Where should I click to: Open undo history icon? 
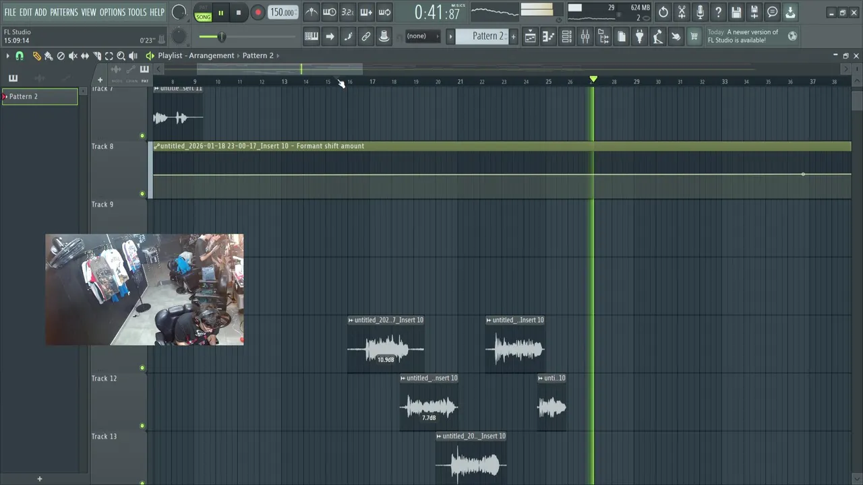[x=663, y=12]
